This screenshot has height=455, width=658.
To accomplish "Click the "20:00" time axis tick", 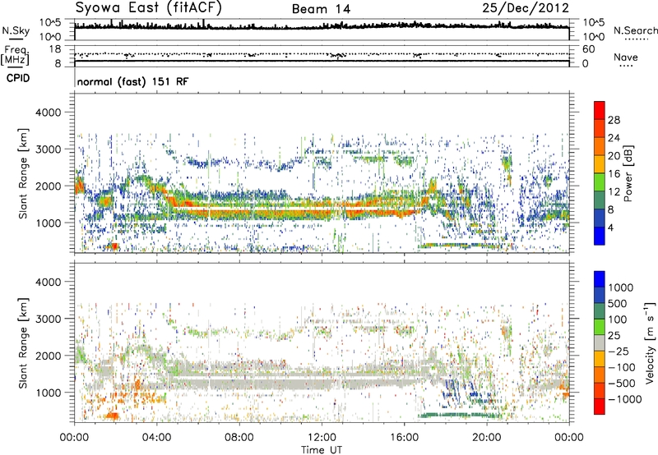I will click(486, 438).
